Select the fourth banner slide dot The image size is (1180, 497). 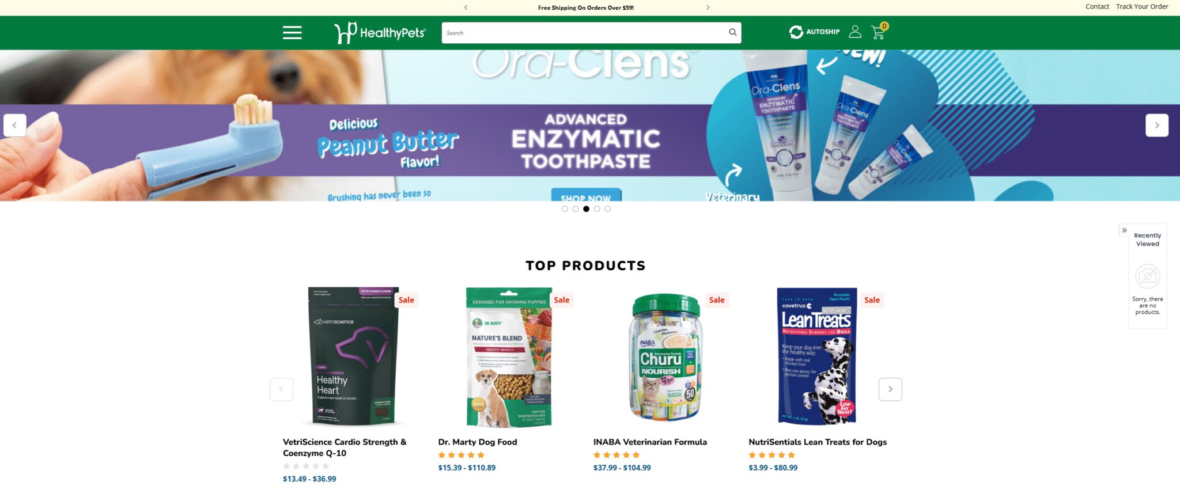pyautogui.click(x=597, y=209)
